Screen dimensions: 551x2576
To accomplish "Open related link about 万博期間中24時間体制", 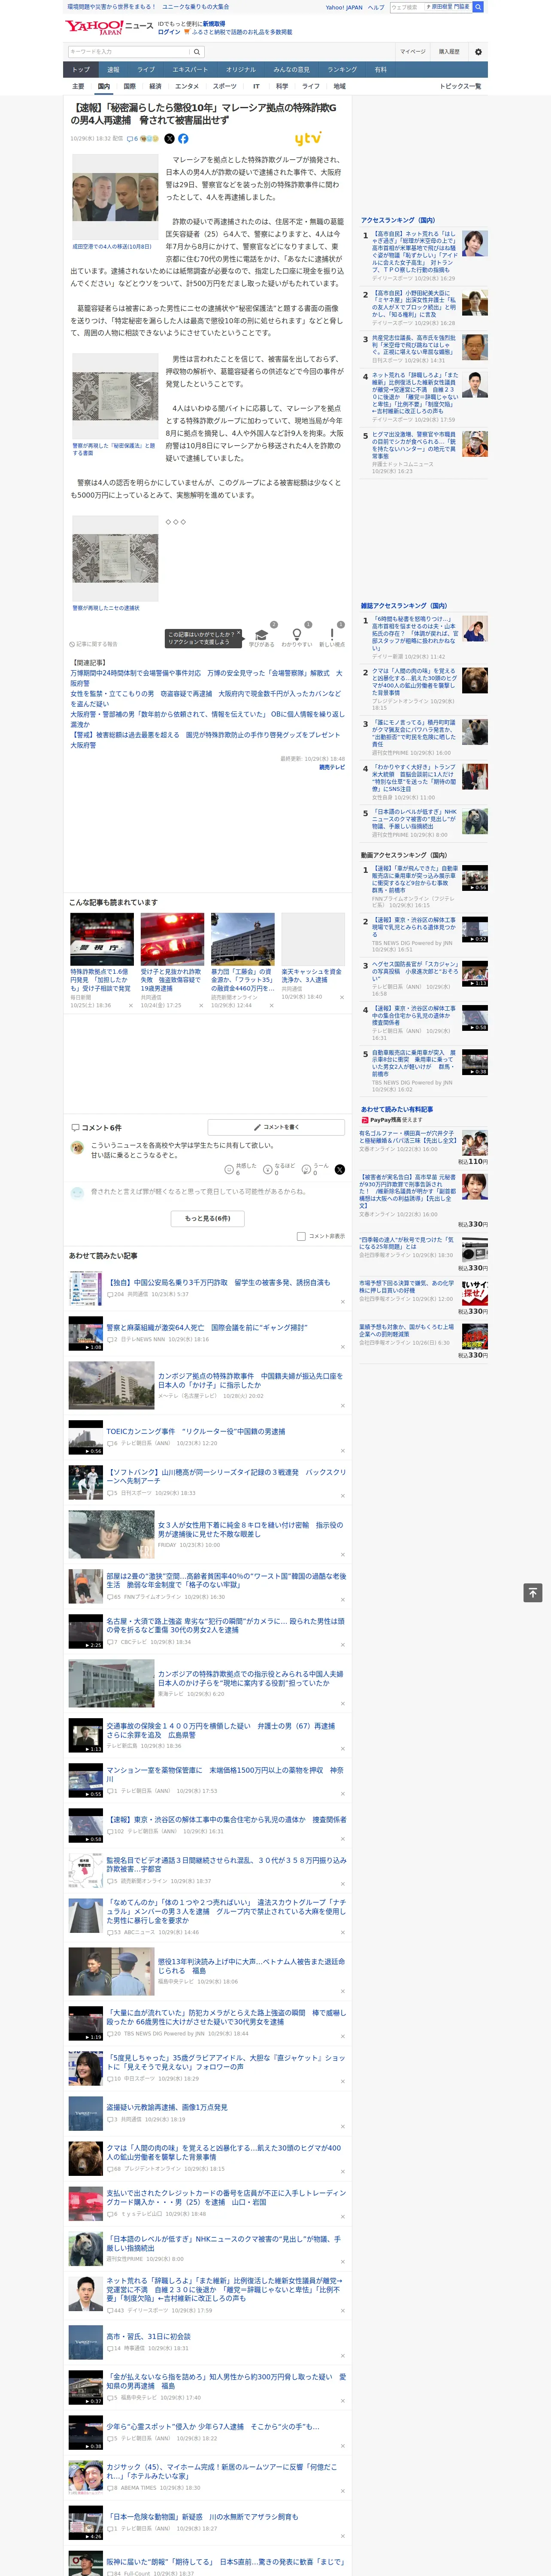I will pos(206,677).
